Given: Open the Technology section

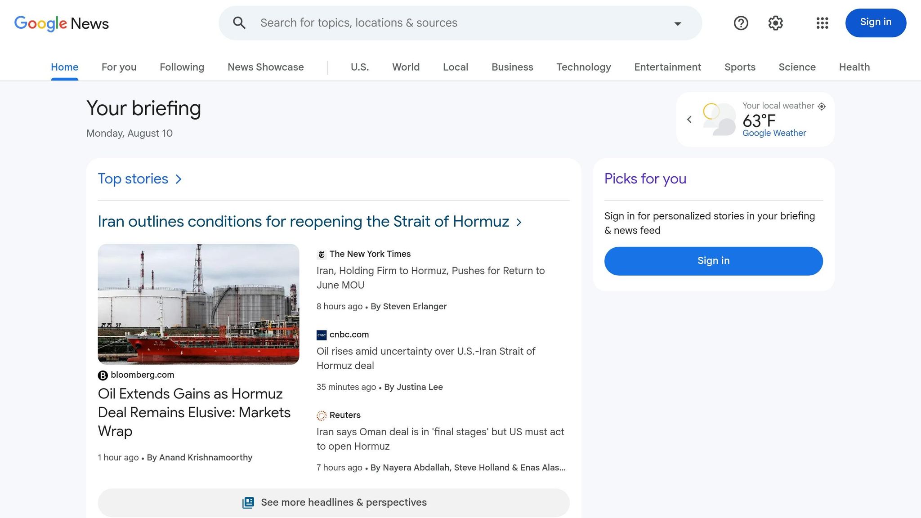Looking at the screenshot, I should coord(583,67).
